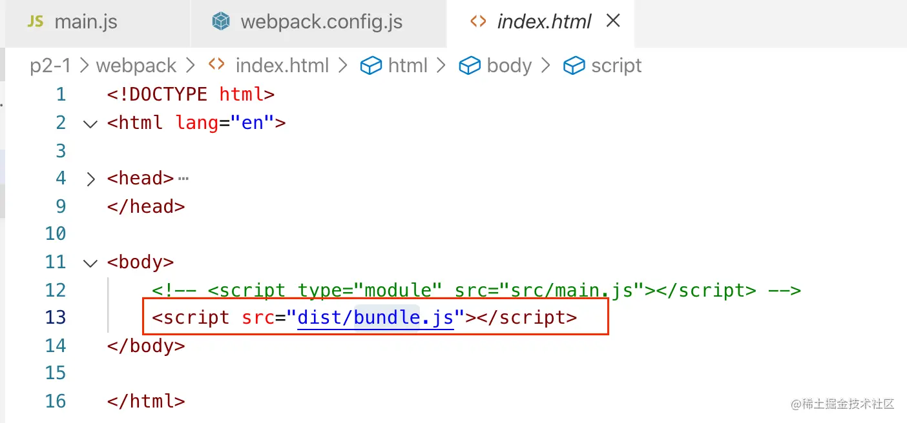Click the webpack cube icon on webpack.config.js tab
907x423 pixels.
pos(222,22)
